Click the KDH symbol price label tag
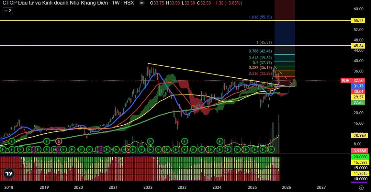The image size is (371, 192). (345, 81)
